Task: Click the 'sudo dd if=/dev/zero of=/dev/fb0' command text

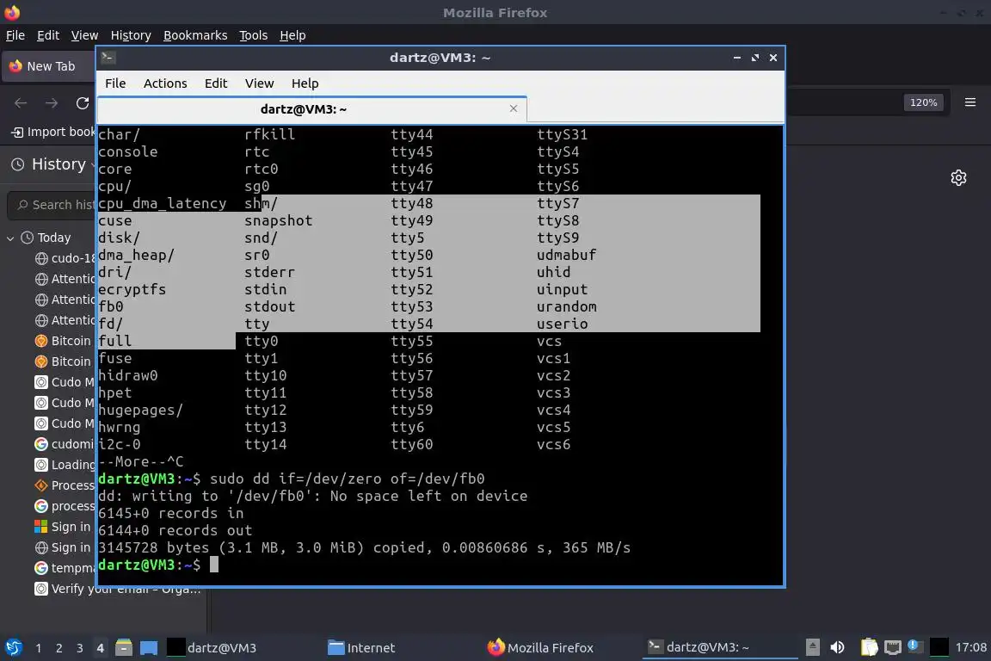Action: [x=347, y=479]
